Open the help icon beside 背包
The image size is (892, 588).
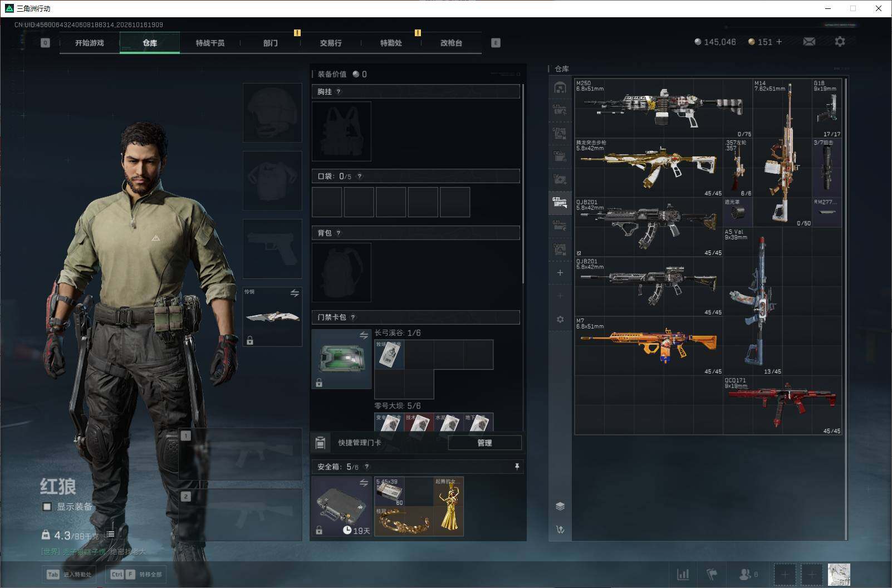click(339, 233)
